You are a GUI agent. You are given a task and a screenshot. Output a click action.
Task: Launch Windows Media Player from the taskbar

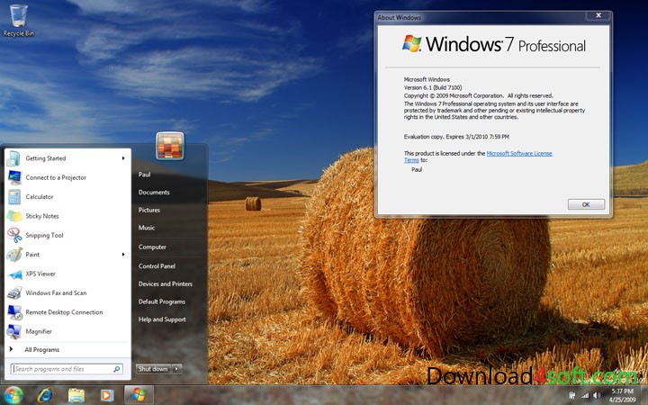tap(106, 395)
